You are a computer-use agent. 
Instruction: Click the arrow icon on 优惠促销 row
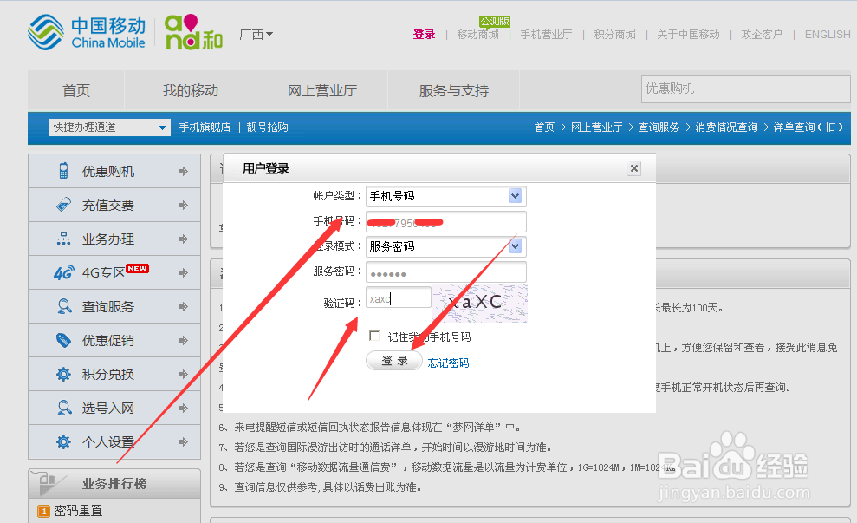coord(183,340)
